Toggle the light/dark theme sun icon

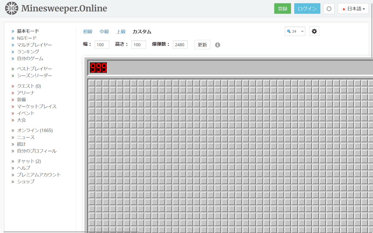329,9
